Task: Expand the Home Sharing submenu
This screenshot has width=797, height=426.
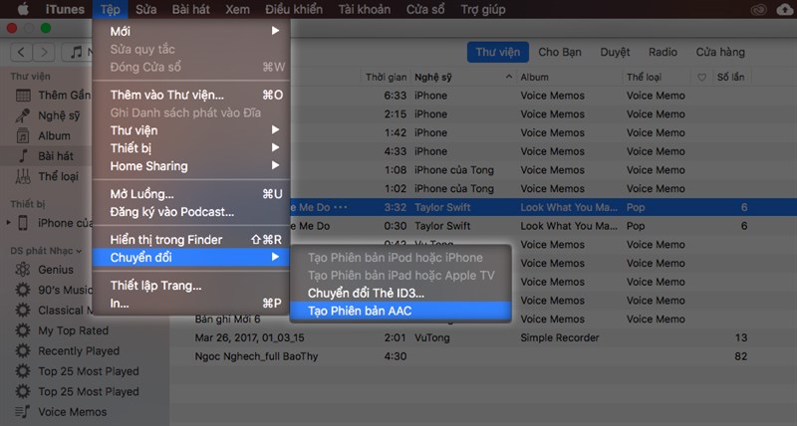Action: point(275,165)
